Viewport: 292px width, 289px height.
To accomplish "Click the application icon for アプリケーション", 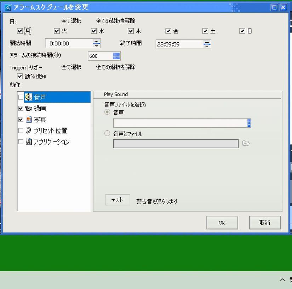I will pyautogui.click(x=29, y=142).
